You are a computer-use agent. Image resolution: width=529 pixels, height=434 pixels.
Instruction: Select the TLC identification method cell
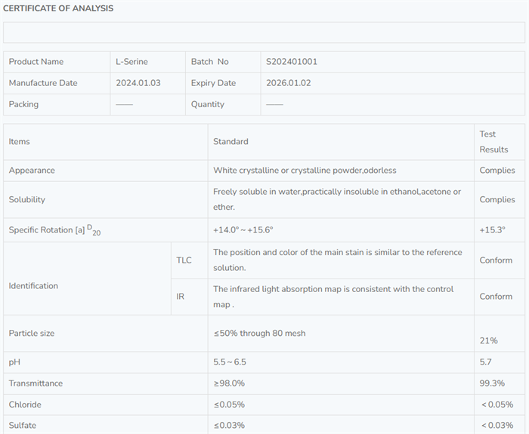click(x=184, y=260)
